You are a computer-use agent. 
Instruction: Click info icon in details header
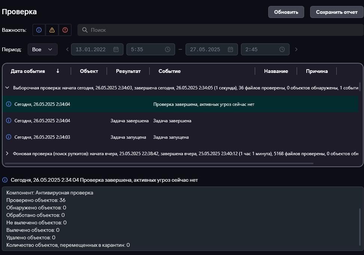click(x=5, y=180)
